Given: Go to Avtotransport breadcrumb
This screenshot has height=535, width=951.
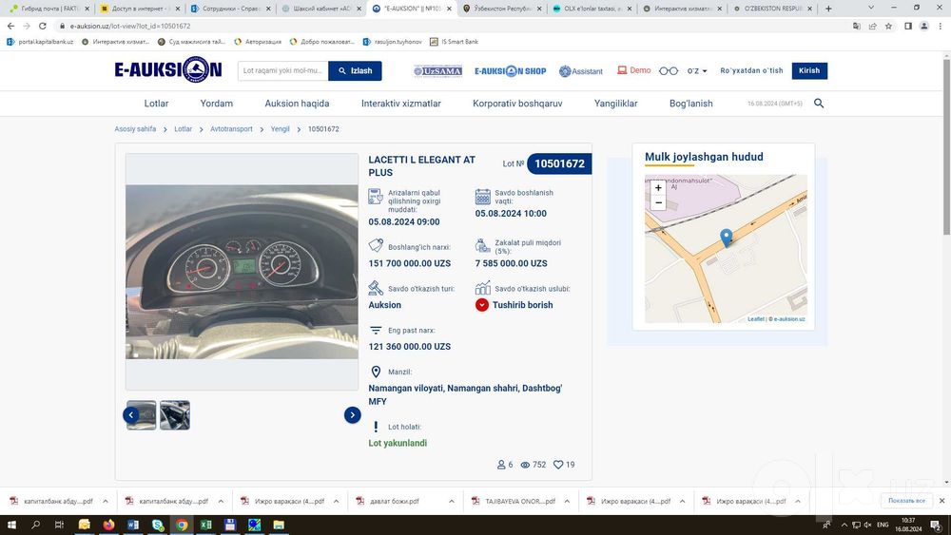Looking at the screenshot, I should point(231,129).
